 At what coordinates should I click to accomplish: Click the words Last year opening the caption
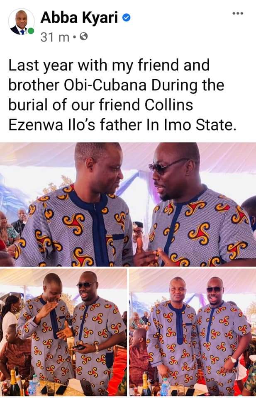pos(41,66)
